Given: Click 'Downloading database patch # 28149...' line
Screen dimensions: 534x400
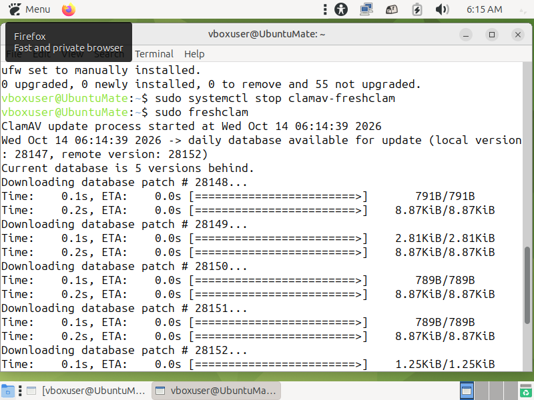Looking at the screenshot, I should pos(124,224).
